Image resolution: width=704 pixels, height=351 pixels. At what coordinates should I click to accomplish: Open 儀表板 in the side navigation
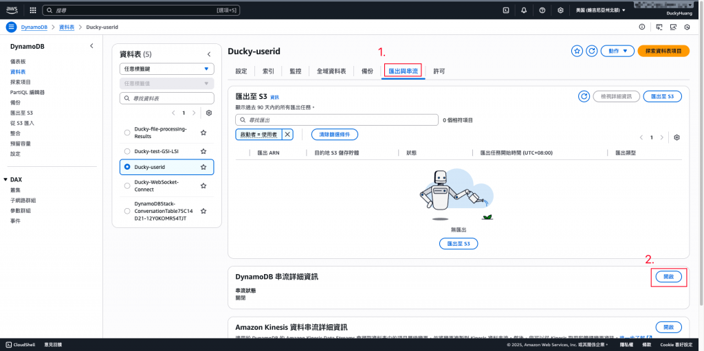[x=17, y=61]
